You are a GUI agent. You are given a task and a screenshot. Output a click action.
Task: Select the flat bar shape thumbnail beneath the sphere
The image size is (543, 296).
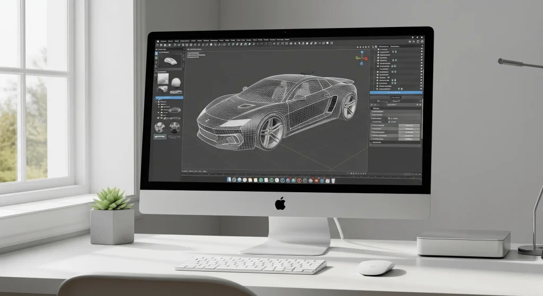tap(176, 92)
